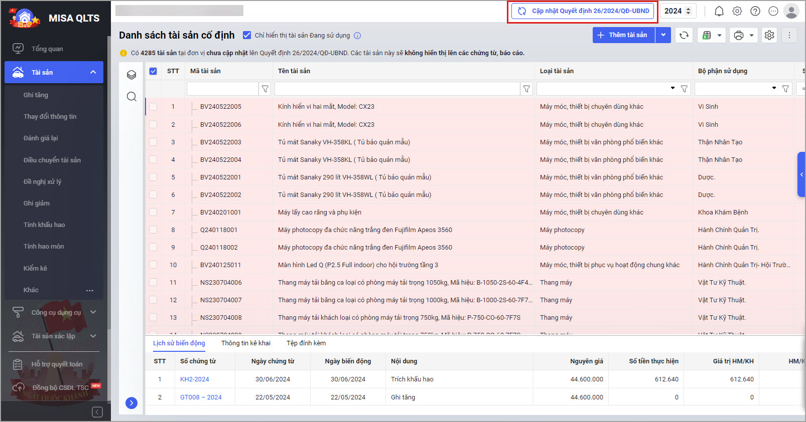
Task: Click the search magnifier icon in side panel
Action: (x=131, y=96)
